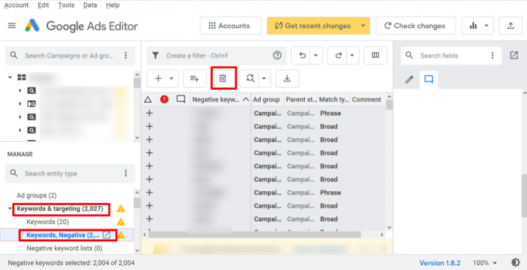
Task: Open campaign search options kebab menu
Action: point(126,56)
